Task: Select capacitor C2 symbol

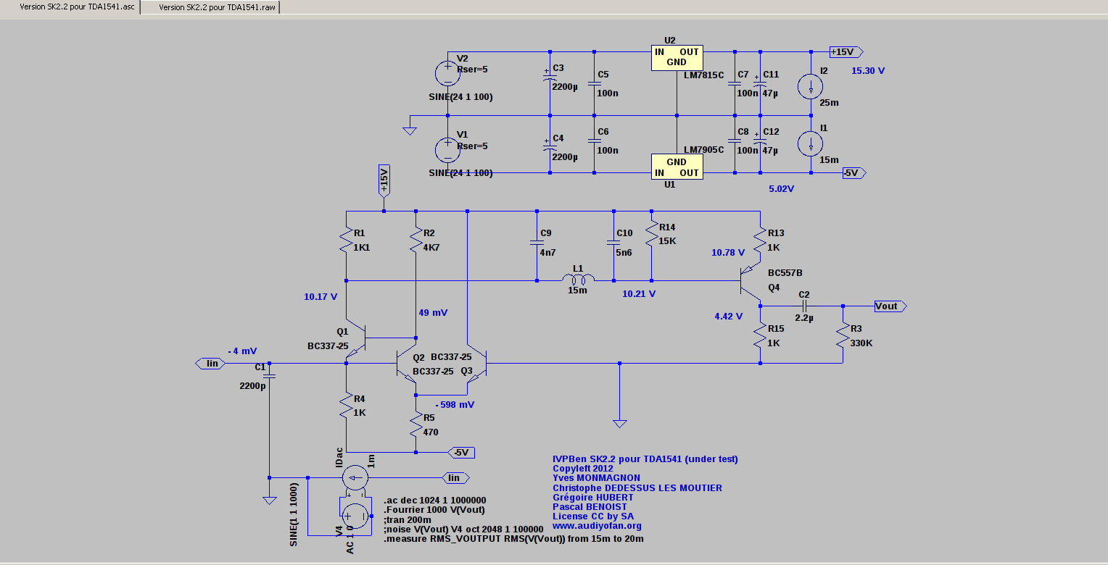Action: [804, 306]
